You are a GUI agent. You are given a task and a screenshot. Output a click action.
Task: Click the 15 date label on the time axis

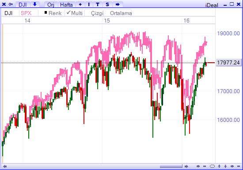[107, 21]
